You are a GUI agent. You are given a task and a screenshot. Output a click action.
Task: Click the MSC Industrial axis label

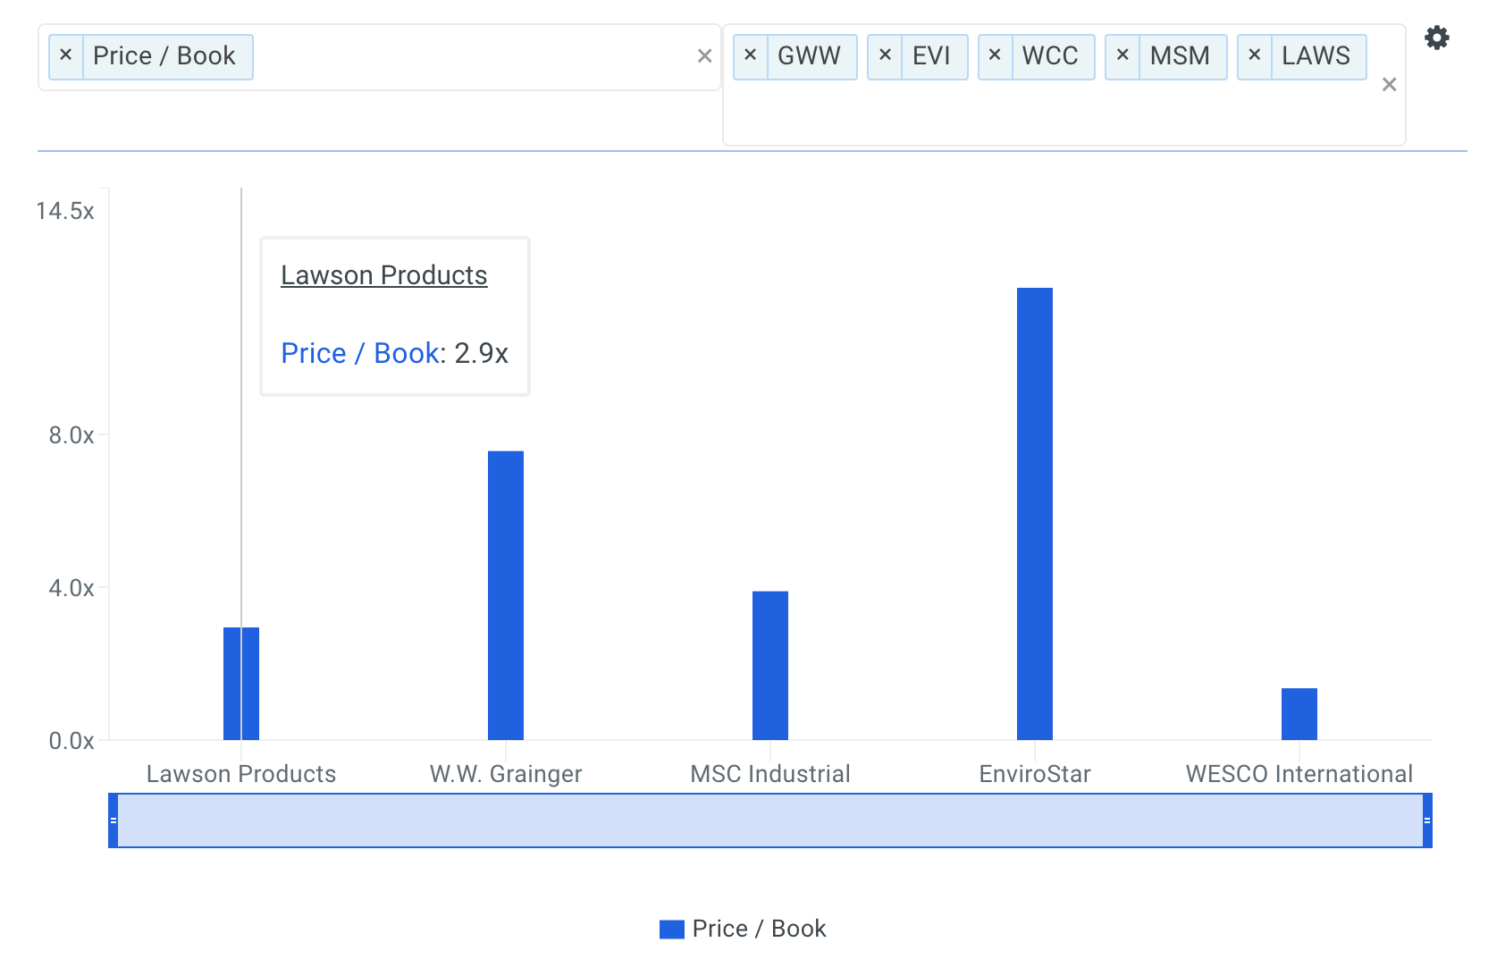click(x=770, y=774)
